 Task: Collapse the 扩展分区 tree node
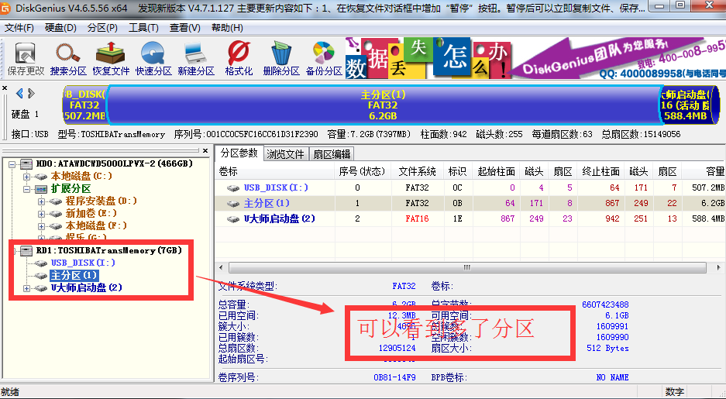(26, 189)
